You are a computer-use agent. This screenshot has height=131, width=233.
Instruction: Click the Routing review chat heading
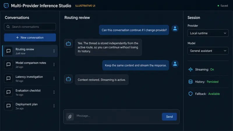(77, 17)
